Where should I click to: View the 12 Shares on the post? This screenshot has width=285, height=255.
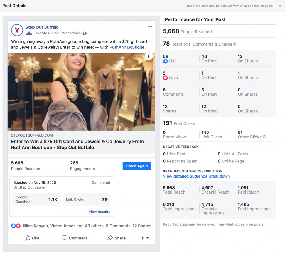[142, 226]
